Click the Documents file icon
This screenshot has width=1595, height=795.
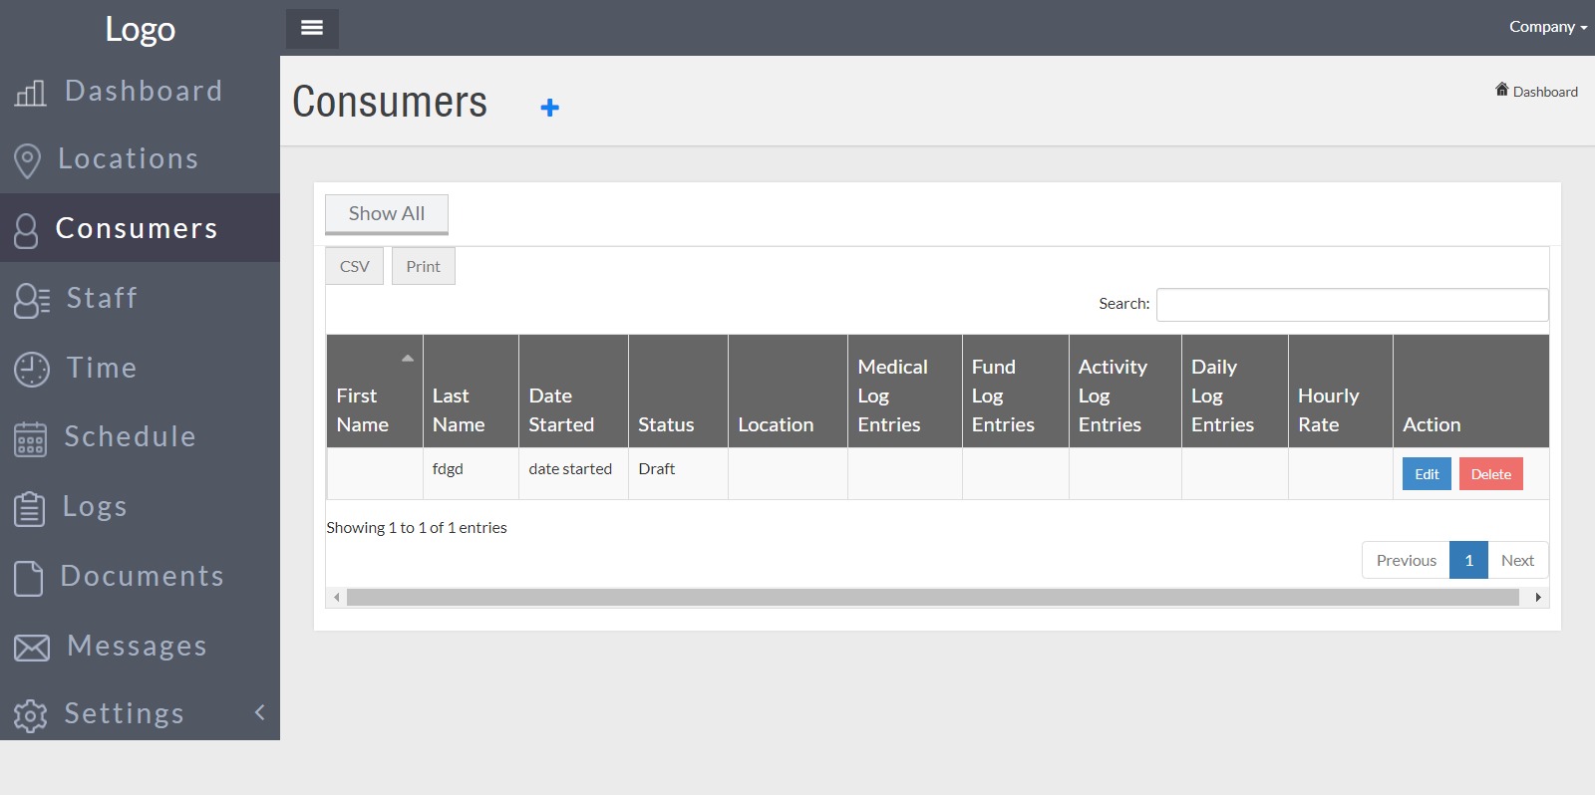coord(29,578)
